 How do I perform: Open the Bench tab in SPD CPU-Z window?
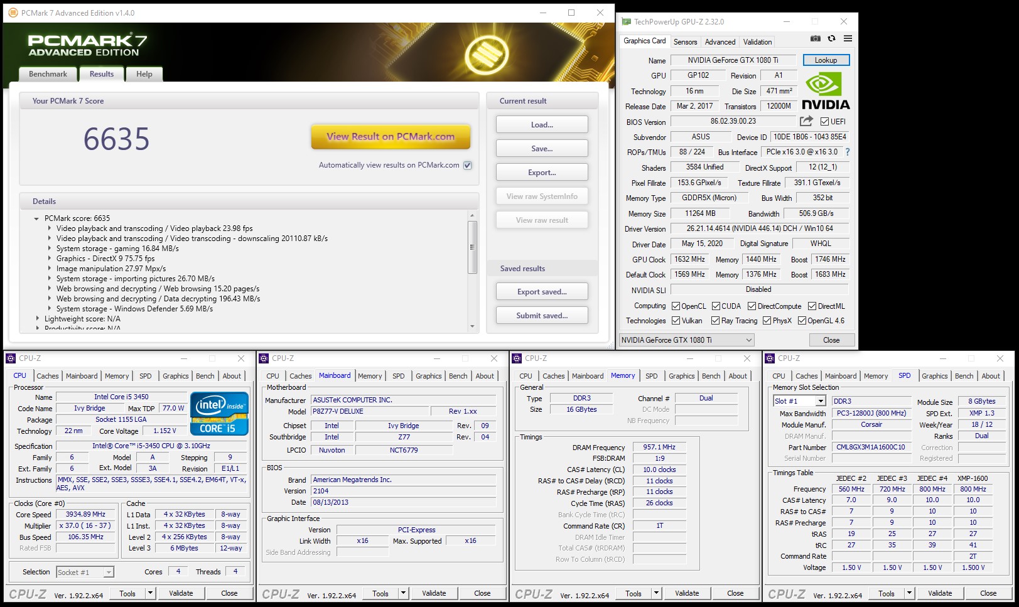(964, 376)
